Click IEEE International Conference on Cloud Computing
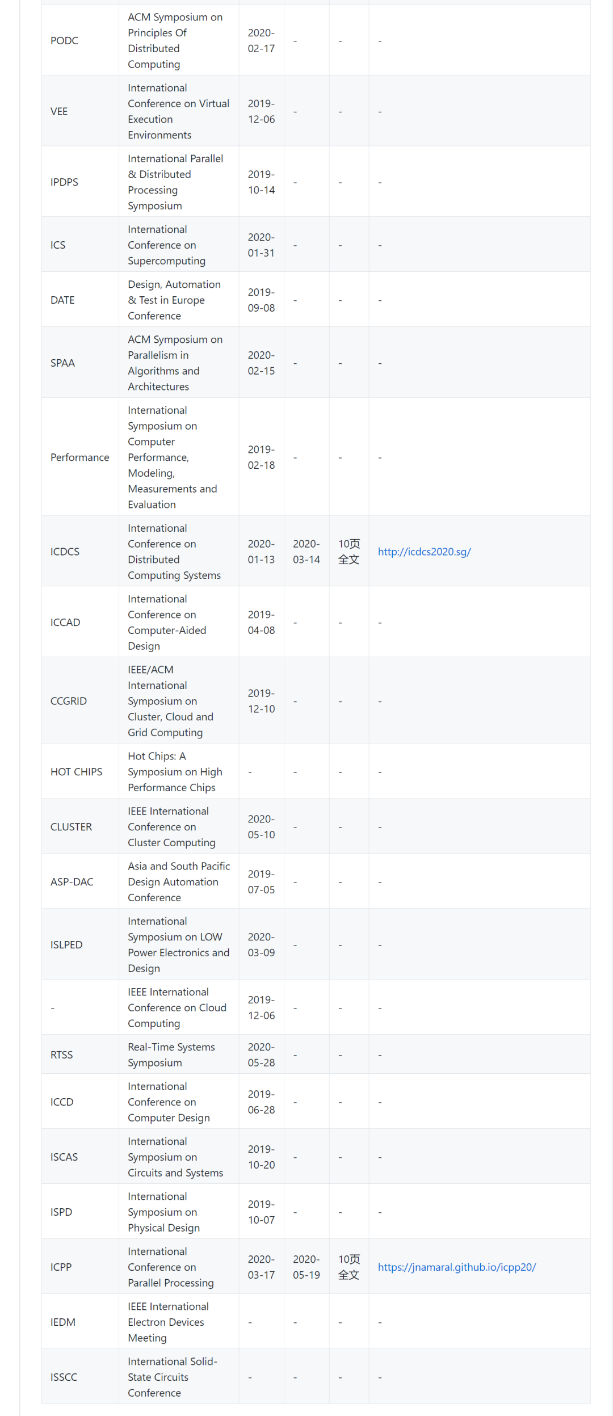 [177, 1007]
